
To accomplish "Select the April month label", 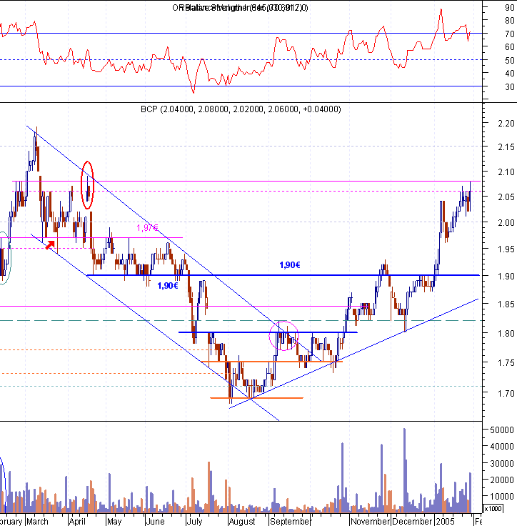I will click(x=77, y=522).
